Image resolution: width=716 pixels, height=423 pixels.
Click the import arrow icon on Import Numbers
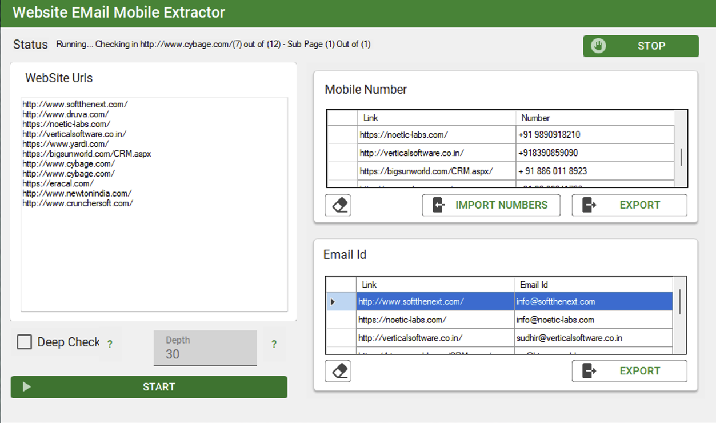pyautogui.click(x=439, y=205)
